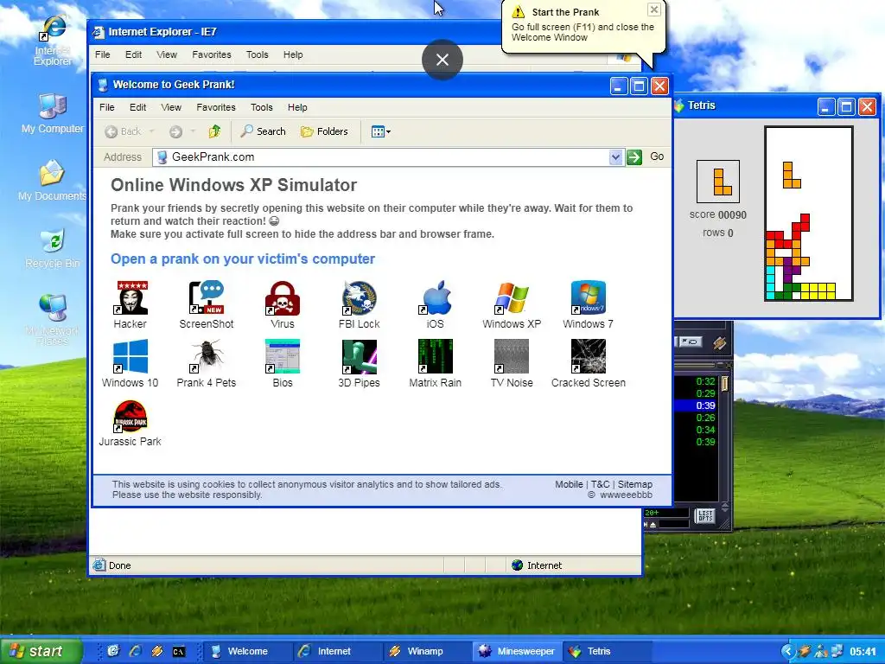Open Favorites menu in Welcome window

(215, 107)
